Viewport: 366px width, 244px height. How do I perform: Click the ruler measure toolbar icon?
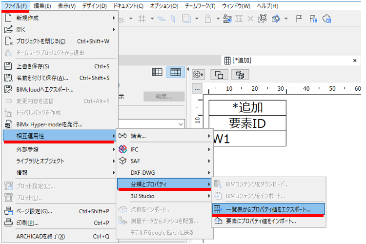click(x=239, y=19)
